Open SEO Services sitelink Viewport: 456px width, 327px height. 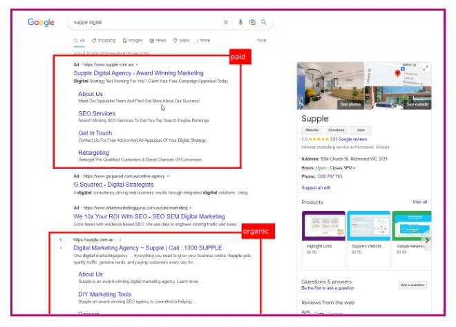click(x=97, y=113)
